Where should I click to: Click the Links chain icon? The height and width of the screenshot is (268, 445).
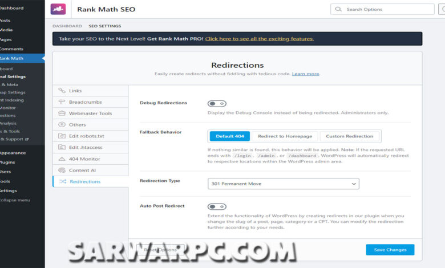click(62, 91)
